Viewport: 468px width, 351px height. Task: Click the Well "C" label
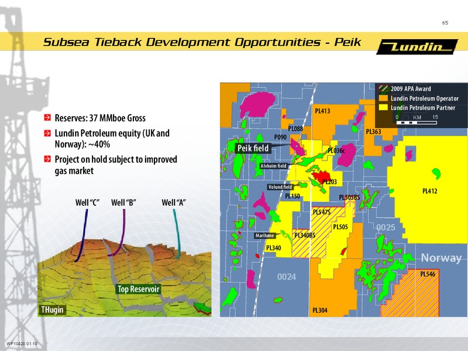(87, 203)
